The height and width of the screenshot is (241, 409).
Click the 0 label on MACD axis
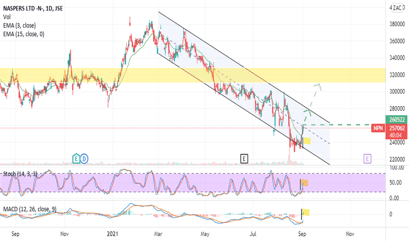tap(391, 214)
